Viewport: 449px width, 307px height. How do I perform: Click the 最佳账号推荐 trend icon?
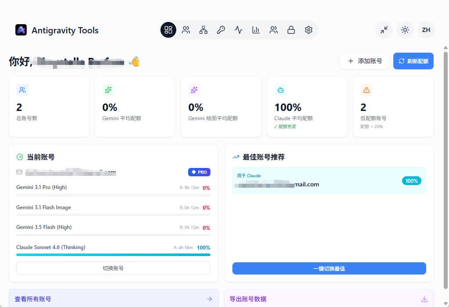pyautogui.click(x=236, y=157)
